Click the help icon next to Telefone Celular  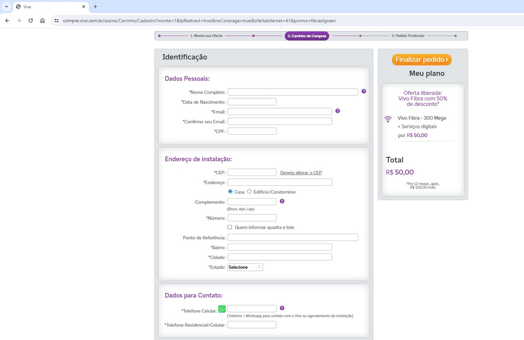pos(282,308)
